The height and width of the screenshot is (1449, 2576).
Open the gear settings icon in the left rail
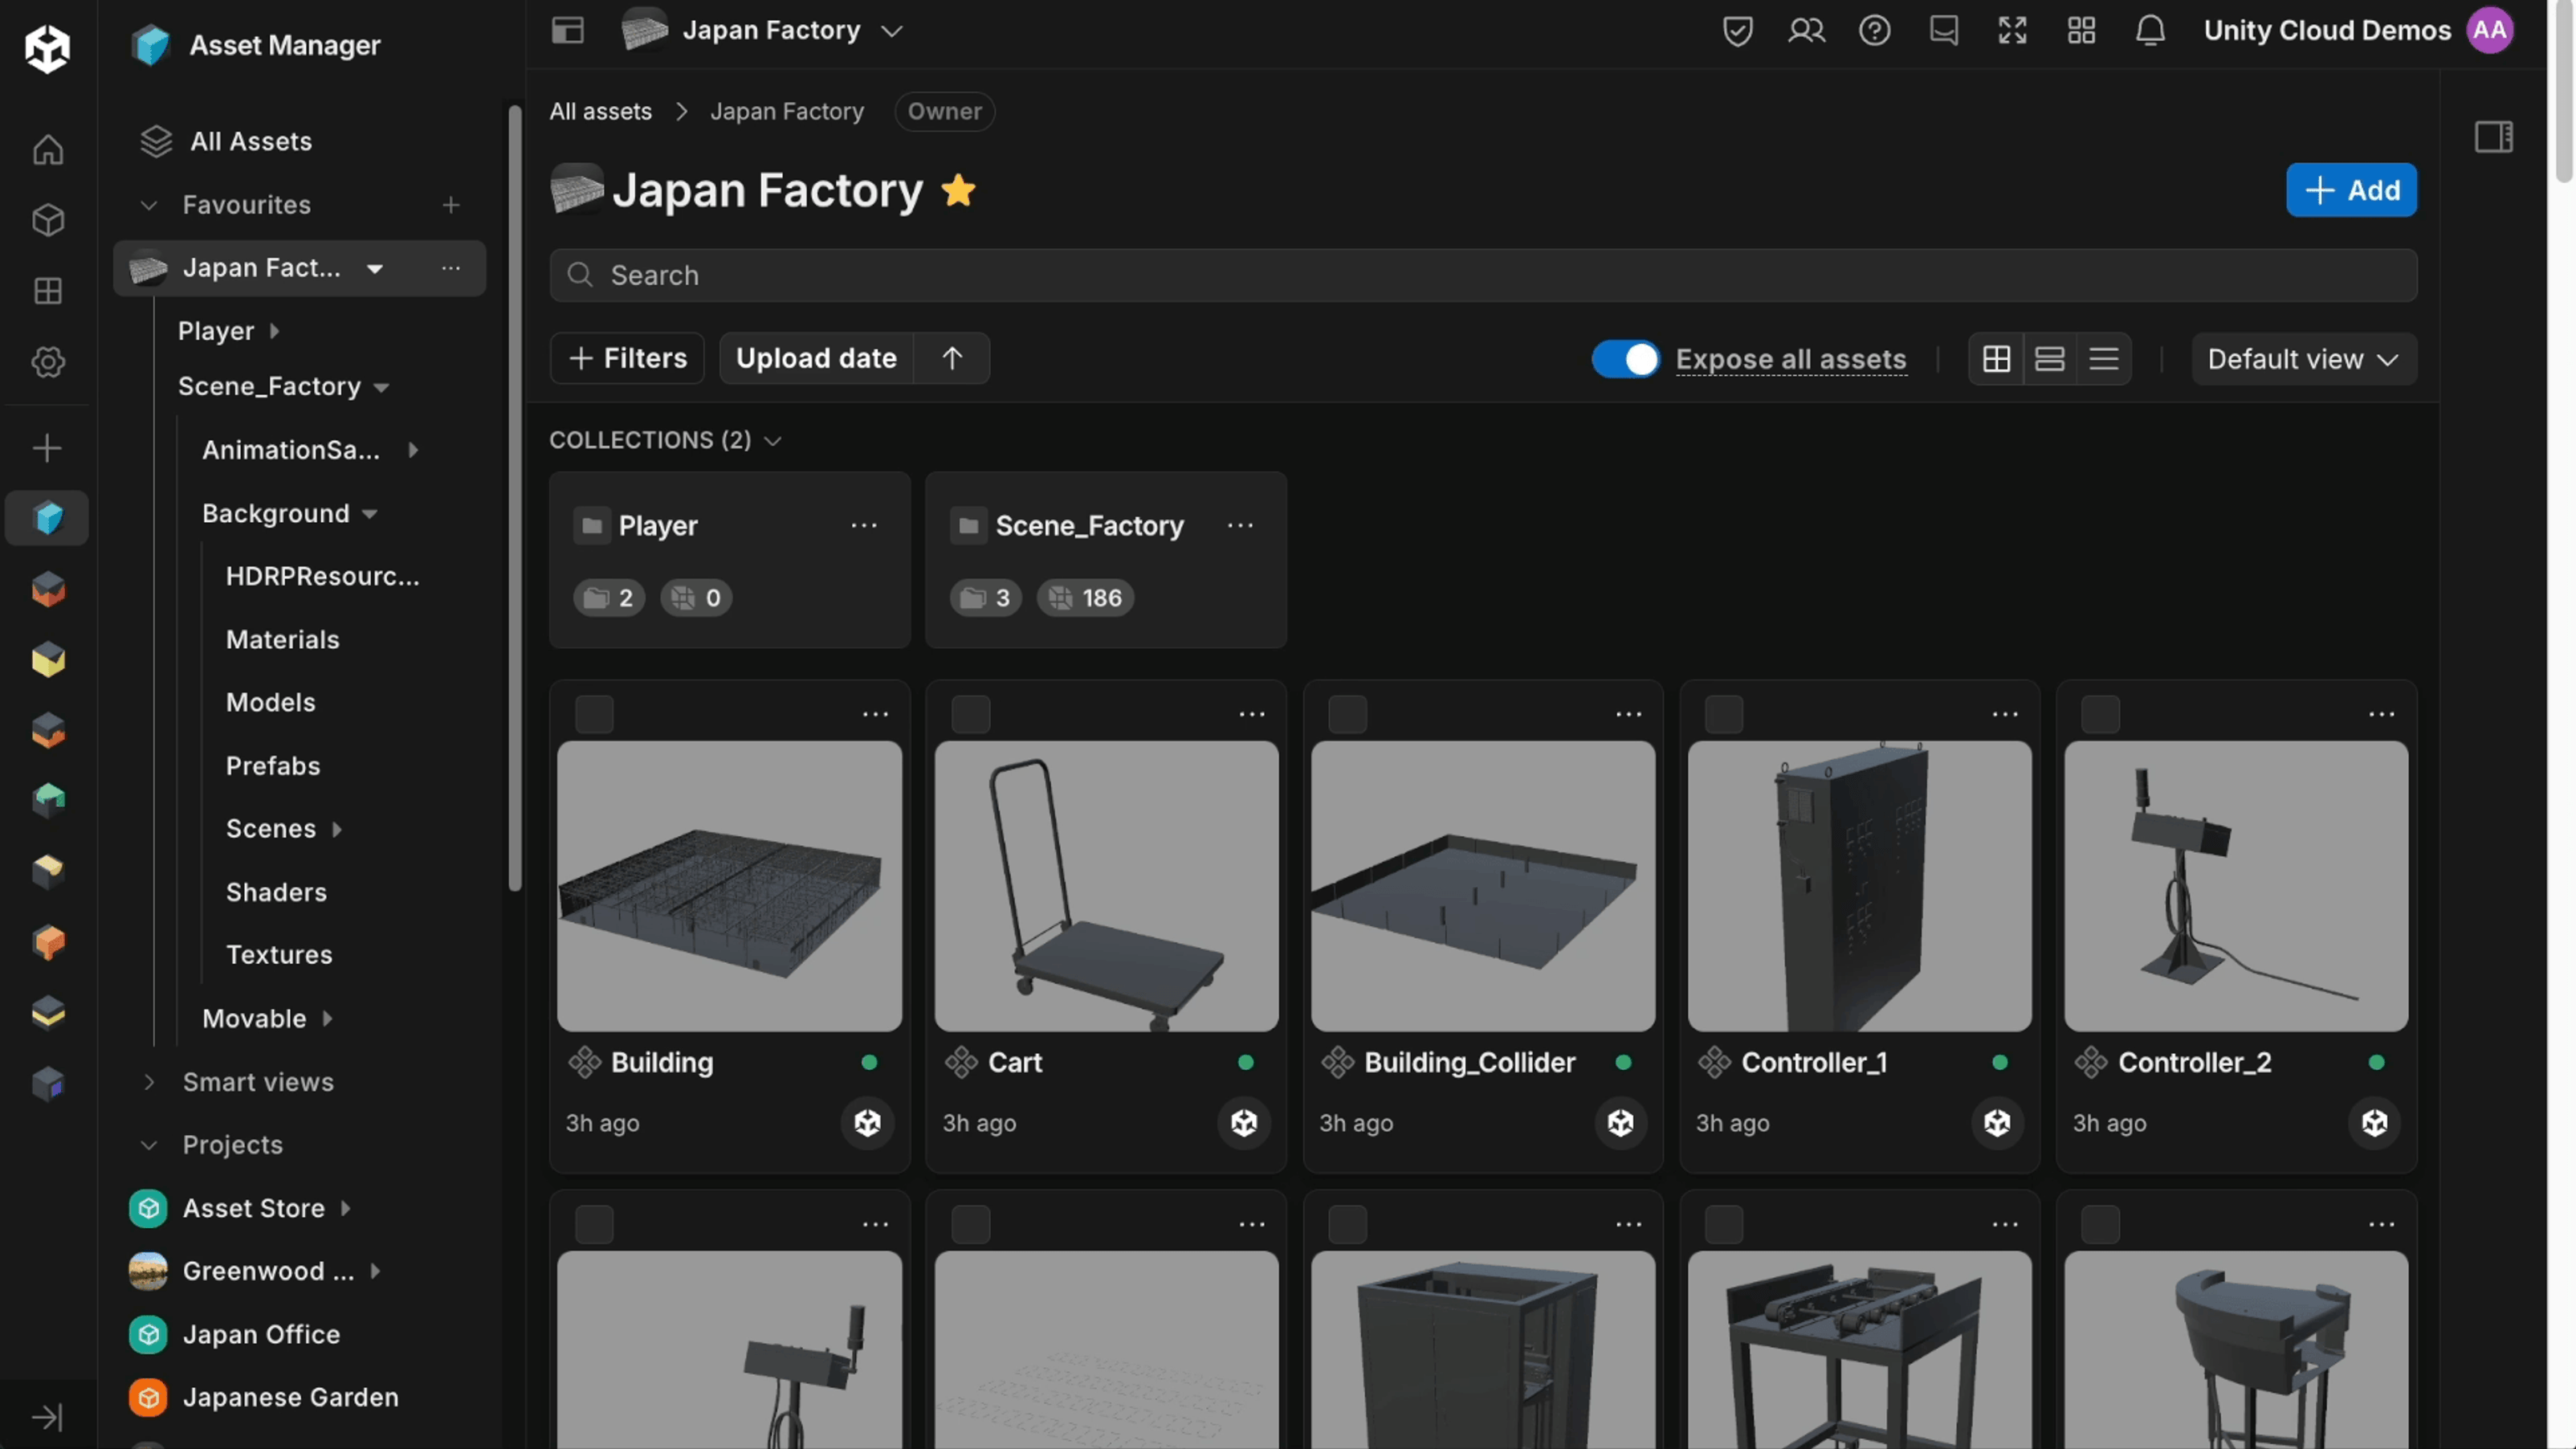(47, 362)
